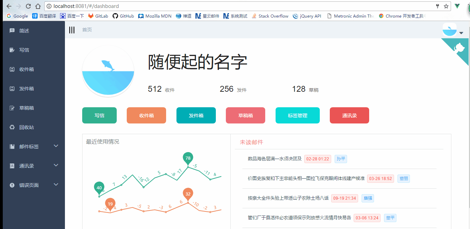
Task: Select 首页 in the breadcrumb bar
Action: (87, 30)
